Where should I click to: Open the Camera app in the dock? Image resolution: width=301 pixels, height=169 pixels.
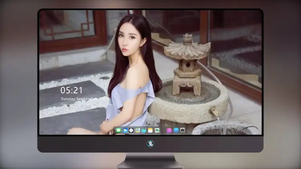click(x=182, y=130)
